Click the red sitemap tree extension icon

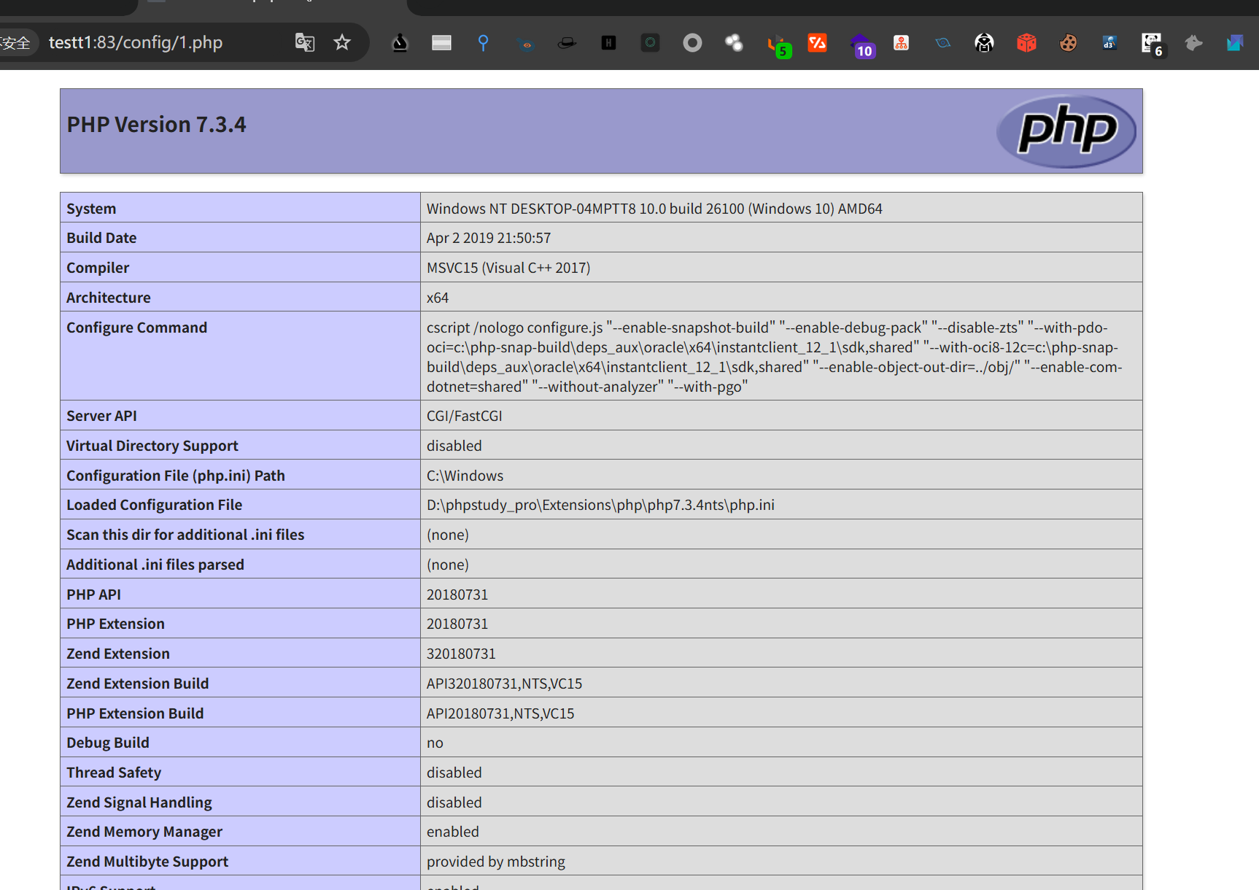click(x=902, y=43)
